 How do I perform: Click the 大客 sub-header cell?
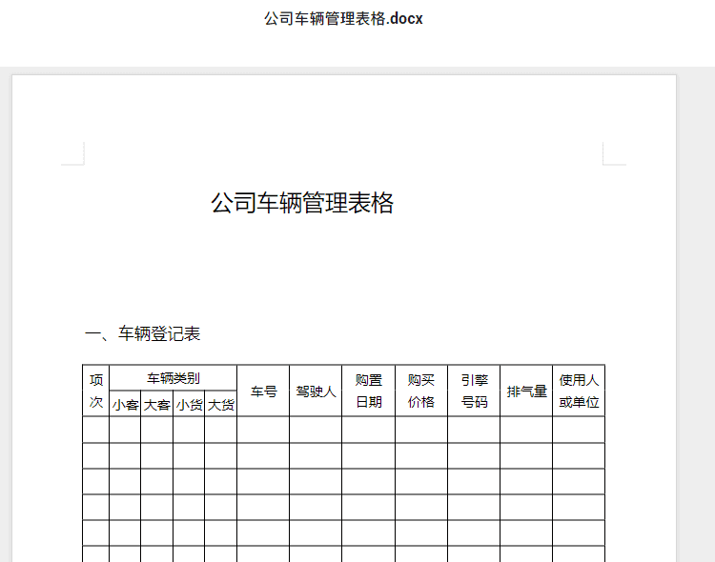157,404
